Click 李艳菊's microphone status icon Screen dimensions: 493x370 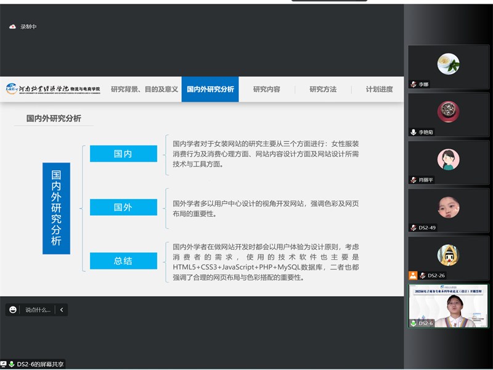tap(414, 132)
